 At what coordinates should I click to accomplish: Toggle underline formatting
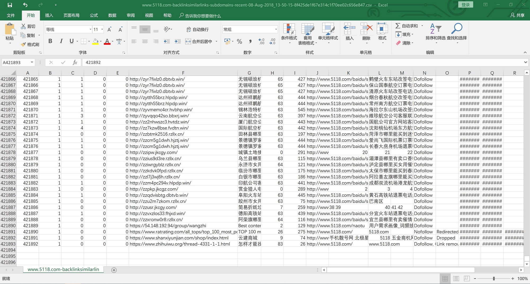pyautogui.click(x=72, y=41)
